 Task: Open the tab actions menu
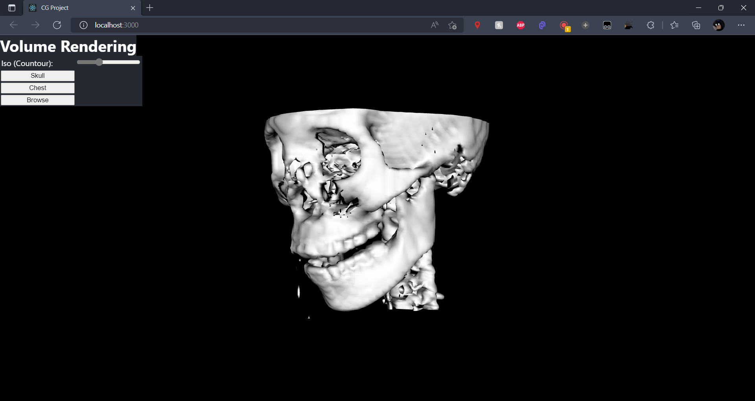point(11,7)
